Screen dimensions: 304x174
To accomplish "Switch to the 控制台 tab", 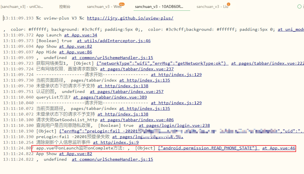I will coord(65,6).
